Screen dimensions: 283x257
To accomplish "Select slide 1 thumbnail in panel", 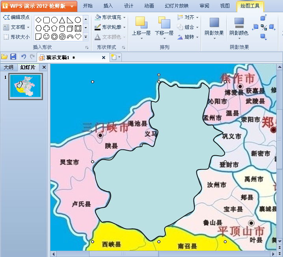I will point(26,86).
